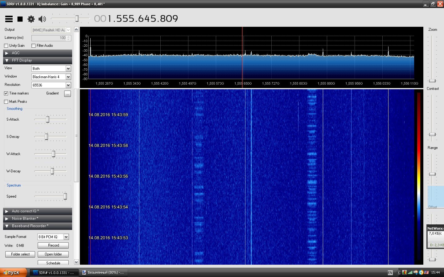Adjust the Range vertical slider
The image size is (444, 277).
point(432,174)
